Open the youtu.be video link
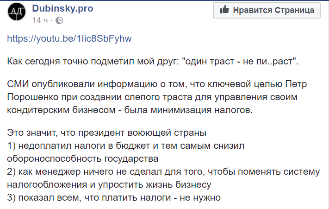The height and width of the screenshot is (209, 329). (x=69, y=38)
